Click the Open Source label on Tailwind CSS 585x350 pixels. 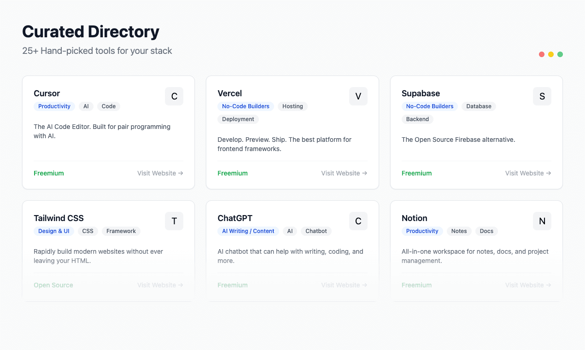(x=53, y=285)
